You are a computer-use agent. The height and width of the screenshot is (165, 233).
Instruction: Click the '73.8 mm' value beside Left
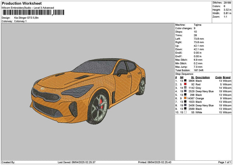click(x=199, y=39)
